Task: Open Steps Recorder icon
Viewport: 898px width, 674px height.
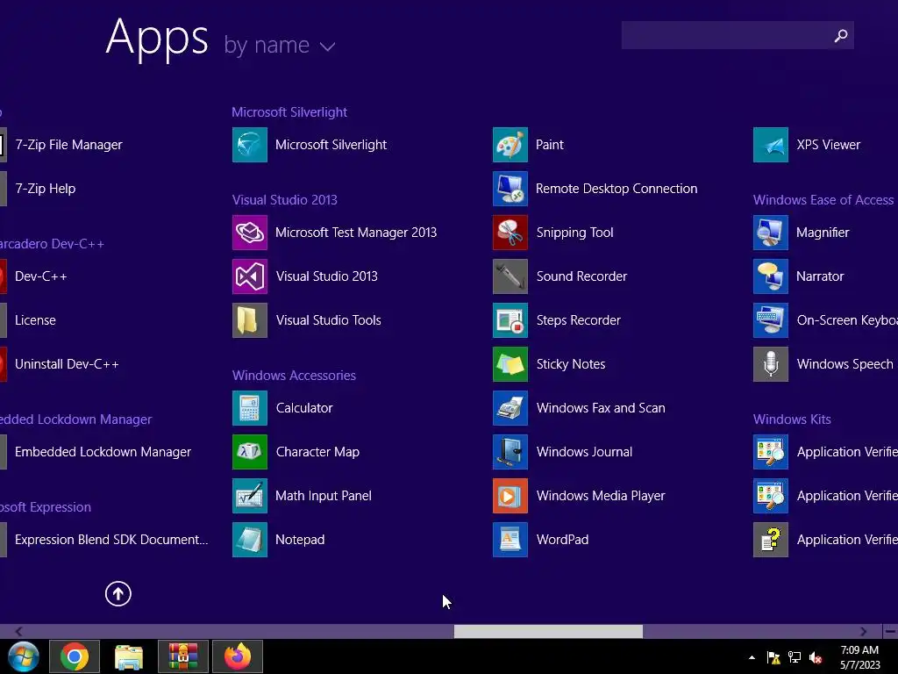Action: 510,320
